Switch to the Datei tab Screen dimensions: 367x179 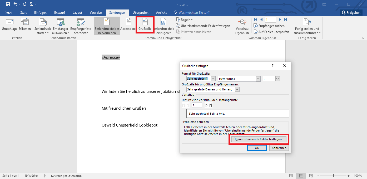[x=8, y=13]
